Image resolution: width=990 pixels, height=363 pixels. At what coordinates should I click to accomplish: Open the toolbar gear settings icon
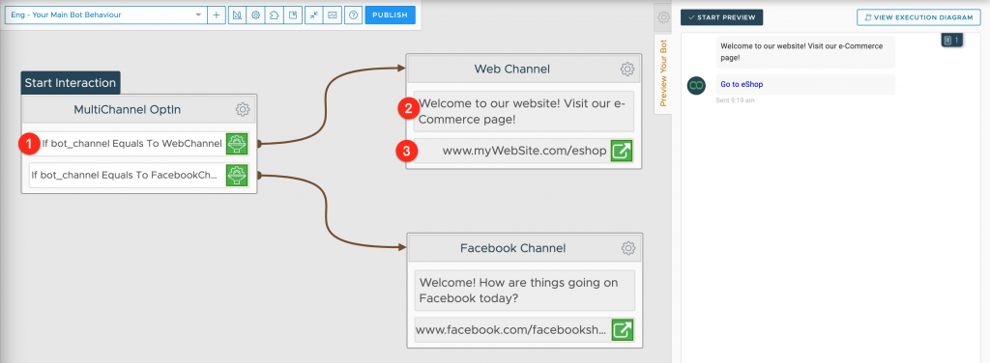point(255,14)
